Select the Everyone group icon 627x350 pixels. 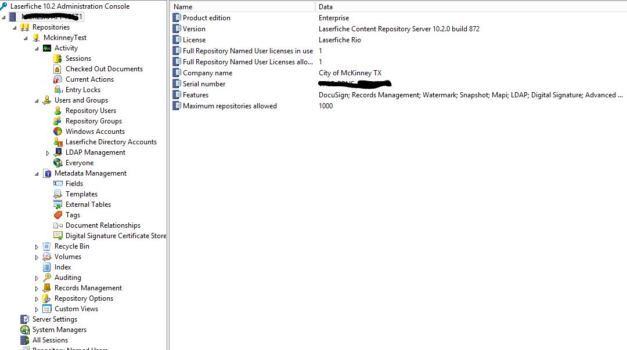(58, 162)
